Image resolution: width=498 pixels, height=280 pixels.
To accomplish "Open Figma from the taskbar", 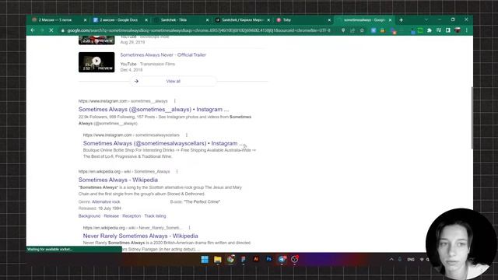I will point(243,259).
